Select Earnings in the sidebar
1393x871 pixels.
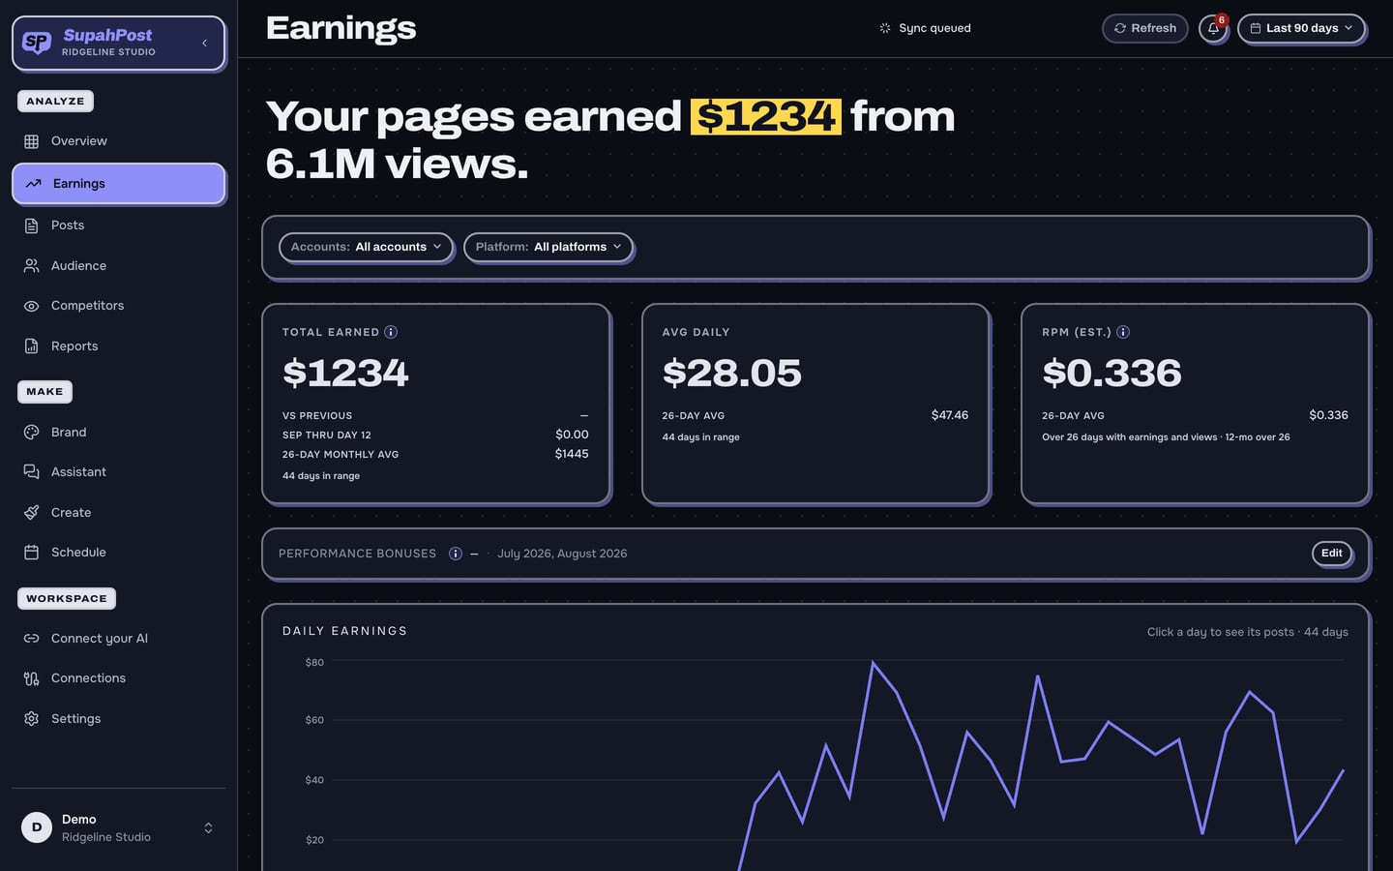[119, 184]
